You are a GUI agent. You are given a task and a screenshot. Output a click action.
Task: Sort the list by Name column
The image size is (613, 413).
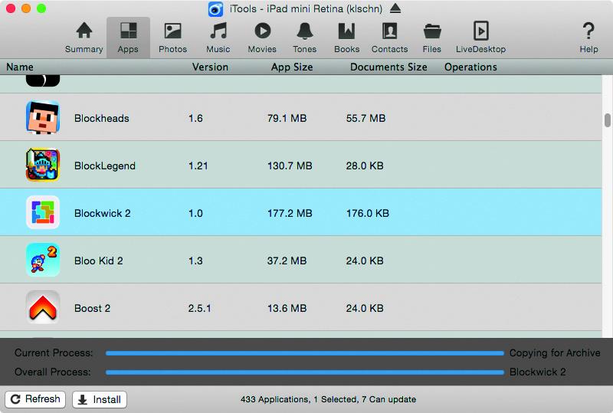click(x=20, y=67)
